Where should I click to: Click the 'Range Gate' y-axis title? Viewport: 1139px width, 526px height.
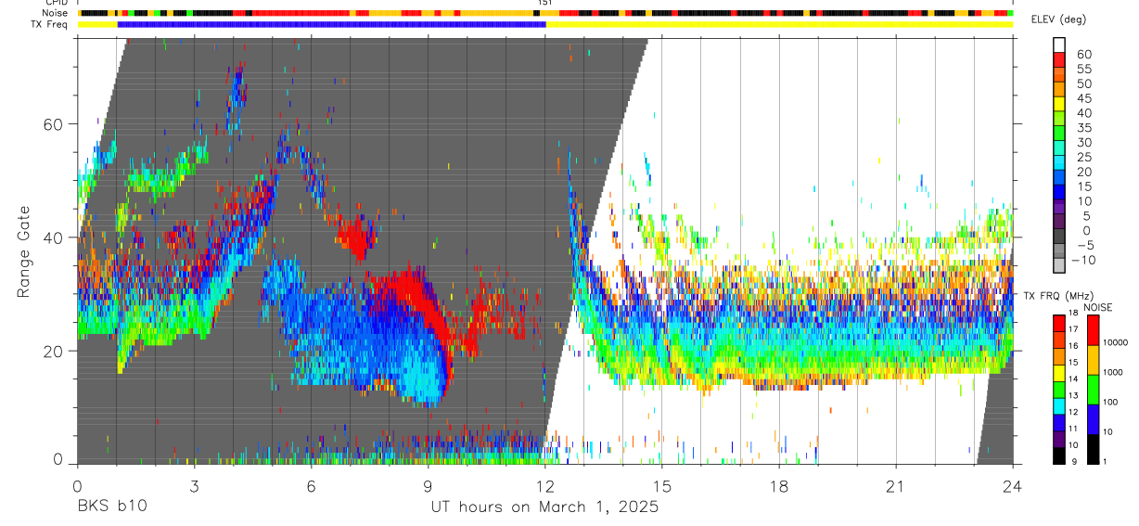click(x=25, y=252)
